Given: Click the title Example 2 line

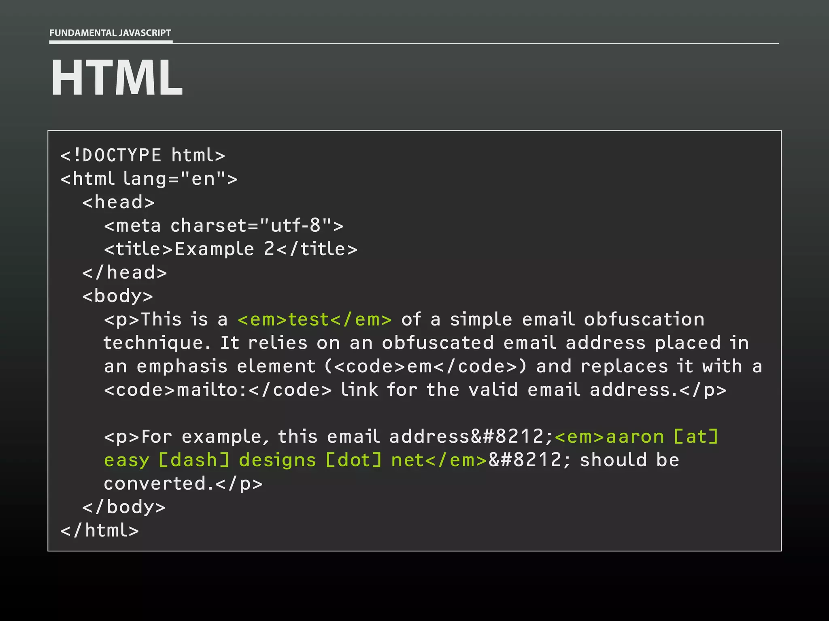Looking at the screenshot, I should pos(231,249).
